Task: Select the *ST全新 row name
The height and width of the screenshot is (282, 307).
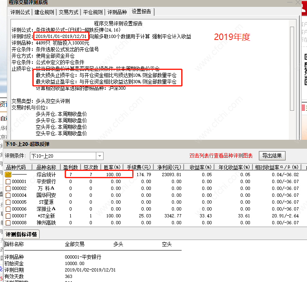Action: coord(46,216)
